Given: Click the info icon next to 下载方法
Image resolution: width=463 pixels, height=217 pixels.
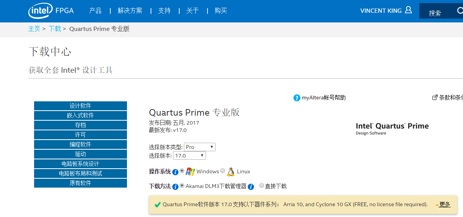Looking at the screenshot, I should tap(175, 186).
